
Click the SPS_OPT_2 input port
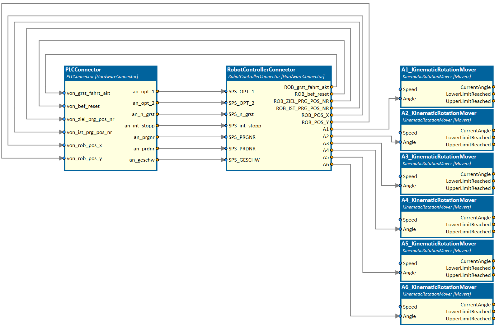pos(226,103)
